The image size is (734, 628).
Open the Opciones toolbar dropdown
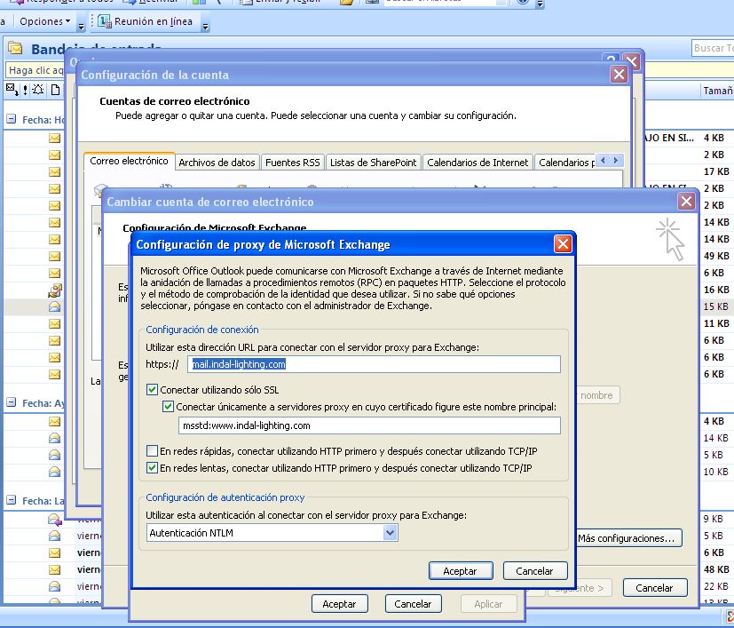45,20
